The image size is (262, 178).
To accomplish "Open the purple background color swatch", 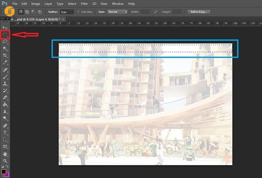I will (x=7, y=175).
